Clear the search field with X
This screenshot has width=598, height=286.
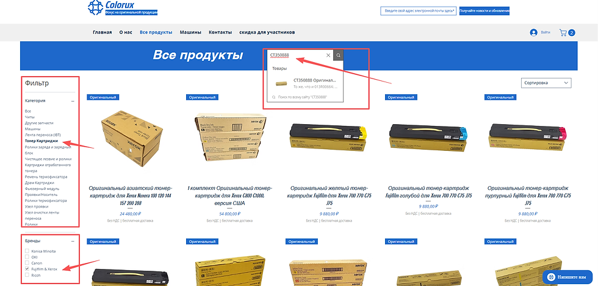point(328,55)
